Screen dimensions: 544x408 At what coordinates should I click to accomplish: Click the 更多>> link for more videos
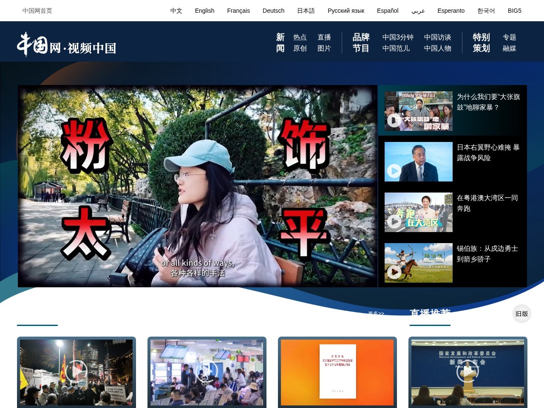click(x=376, y=313)
